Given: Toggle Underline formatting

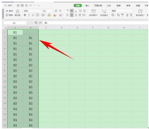Looking at the screenshot, I should tap(33, 15).
